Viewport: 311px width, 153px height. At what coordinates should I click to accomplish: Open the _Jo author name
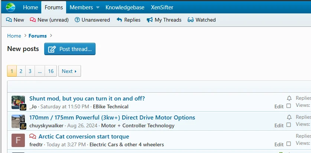pos(33,107)
